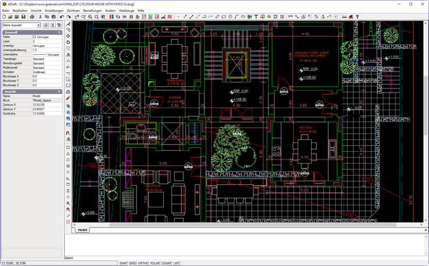This screenshot has height=266, width=429.
Task: Select the Move tool in left toolbar
Action: 68,36
